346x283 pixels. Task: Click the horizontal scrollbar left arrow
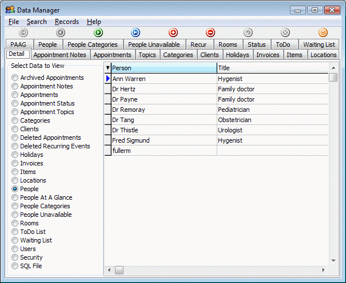109,270
